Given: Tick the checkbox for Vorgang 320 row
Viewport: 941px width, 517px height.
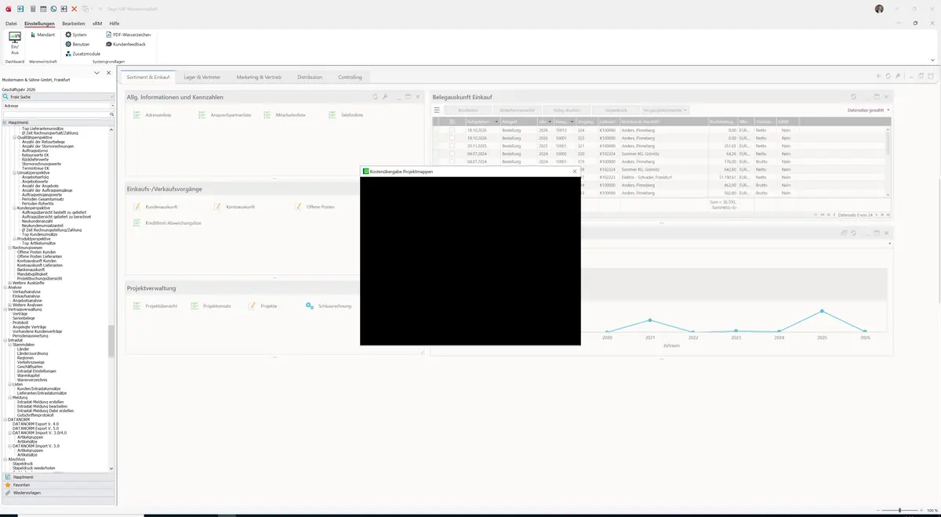Looking at the screenshot, I should (452, 154).
